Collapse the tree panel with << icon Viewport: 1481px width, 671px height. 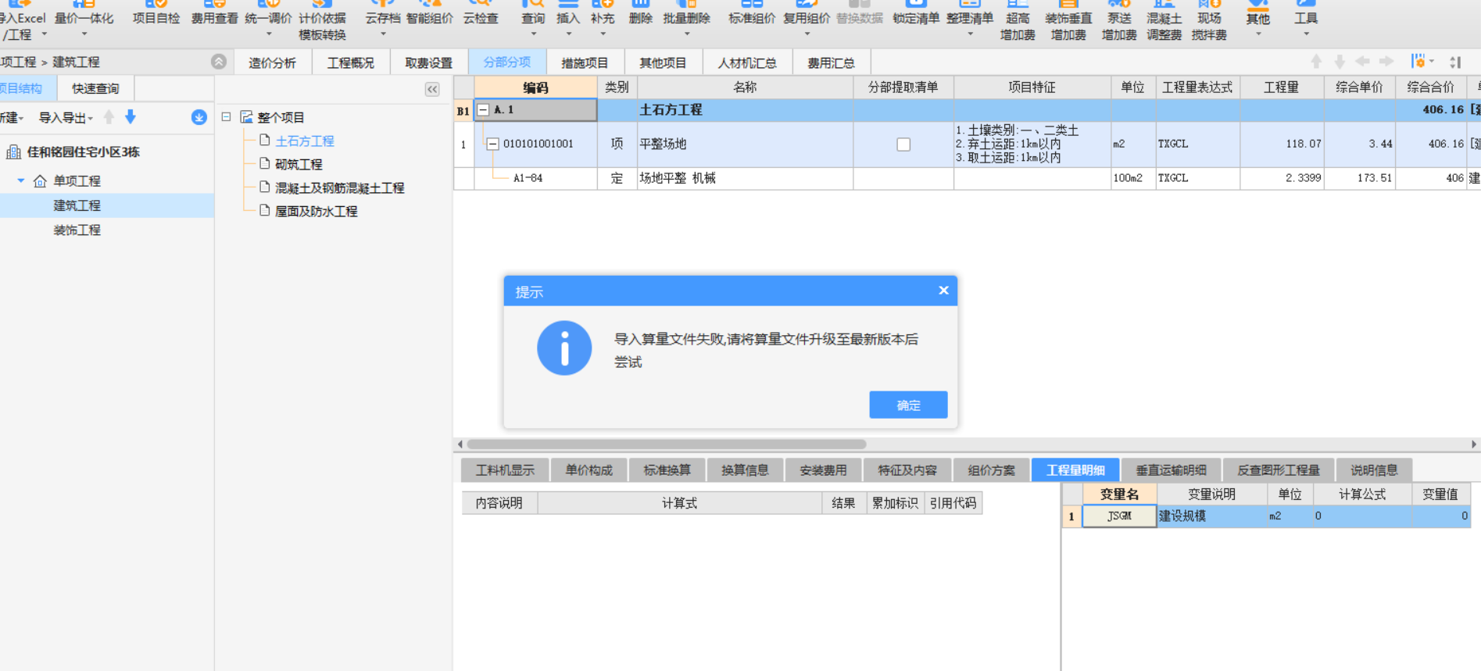432,89
